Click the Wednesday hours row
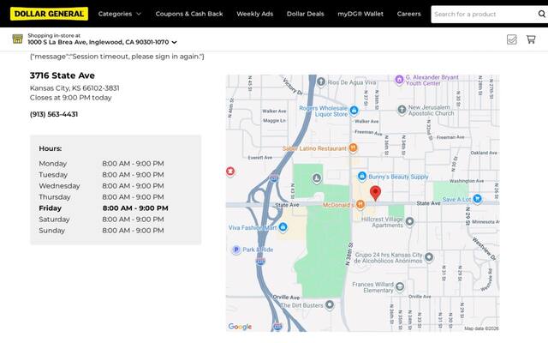The height and width of the screenshot is (343, 548). point(101,186)
